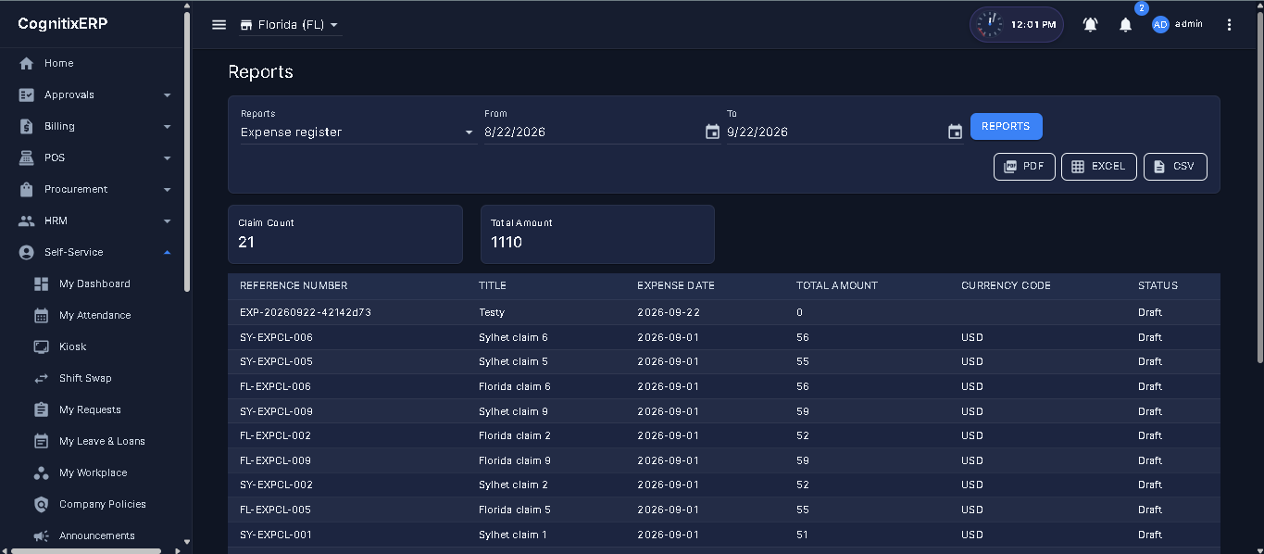This screenshot has width=1264, height=554.
Task: Expand the HRM menu section
Action: tap(94, 220)
